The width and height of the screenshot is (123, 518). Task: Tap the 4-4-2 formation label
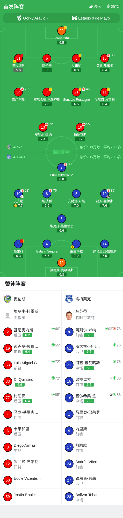(18, 147)
